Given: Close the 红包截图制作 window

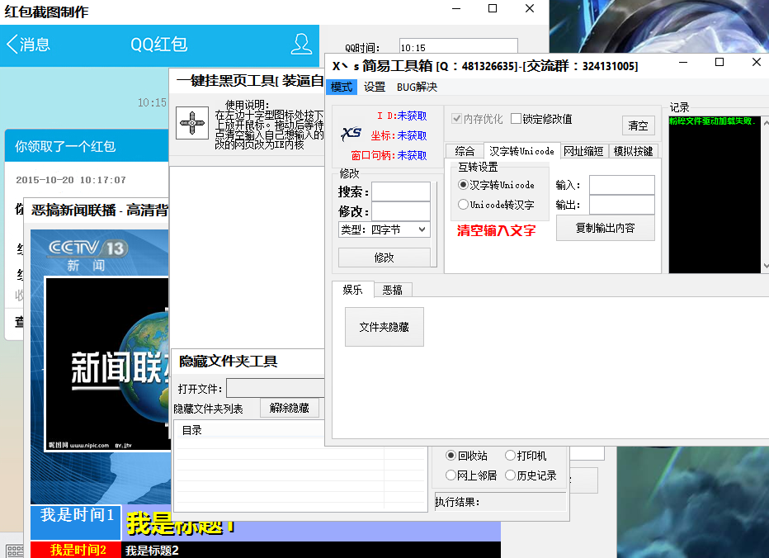Looking at the screenshot, I should coord(530,9).
